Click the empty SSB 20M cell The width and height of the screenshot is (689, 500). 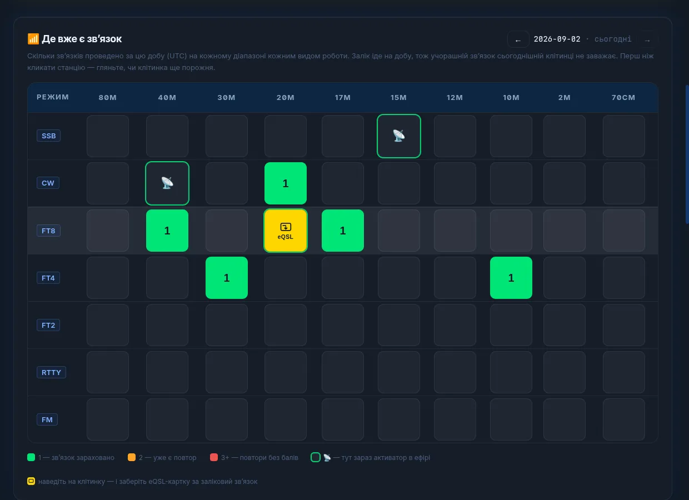(x=286, y=136)
